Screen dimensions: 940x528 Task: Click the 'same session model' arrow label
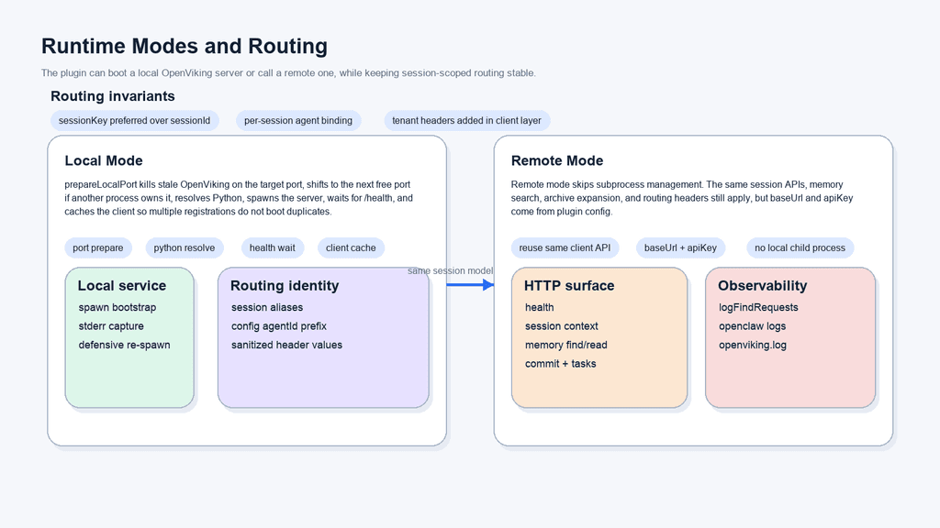pos(450,271)
